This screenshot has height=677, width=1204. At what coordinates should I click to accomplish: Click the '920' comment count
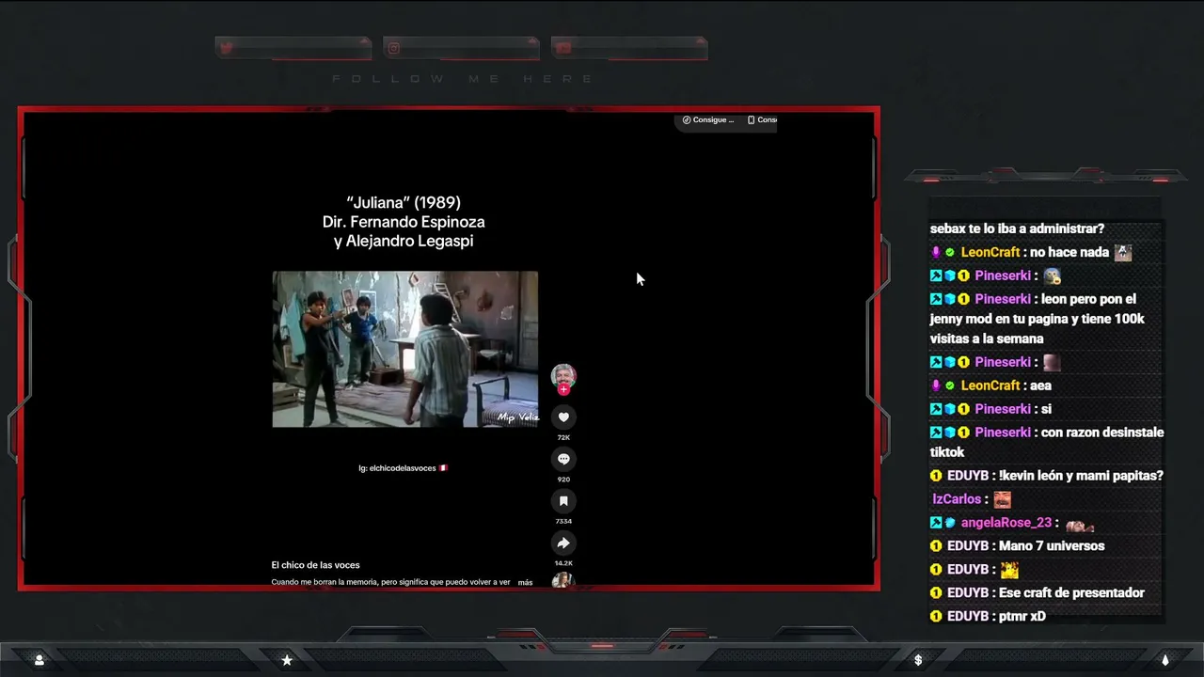pos(563,480)
